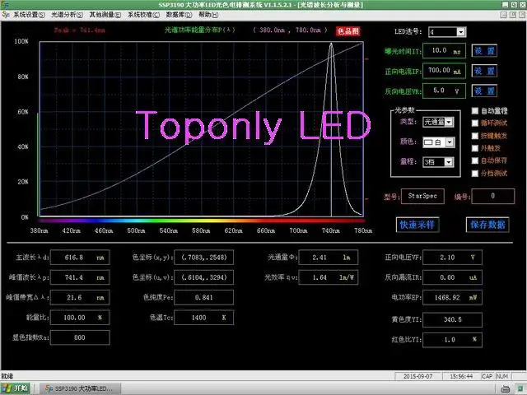Click 设置 button beside 反向电压VR
527x395 pixels.
pos(484,91)
